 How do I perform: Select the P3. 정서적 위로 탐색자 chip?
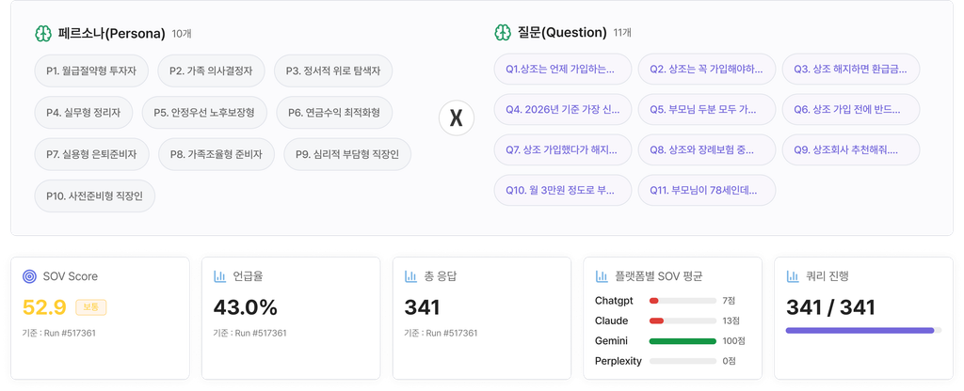pos(333,70)
